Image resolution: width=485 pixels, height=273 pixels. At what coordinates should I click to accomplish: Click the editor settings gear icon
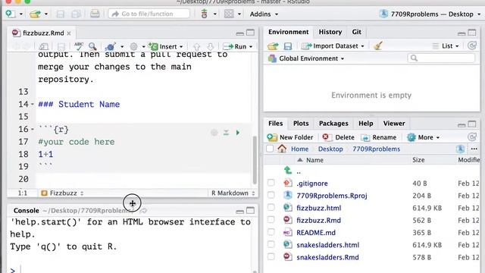click(x=133, y=46)
